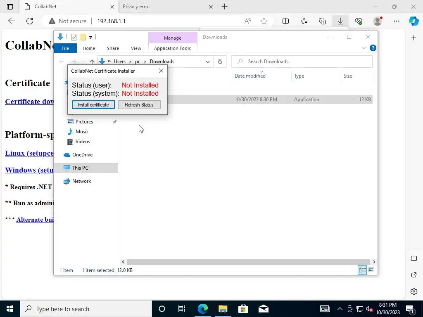Click the browser back arrow

point(11,21)
